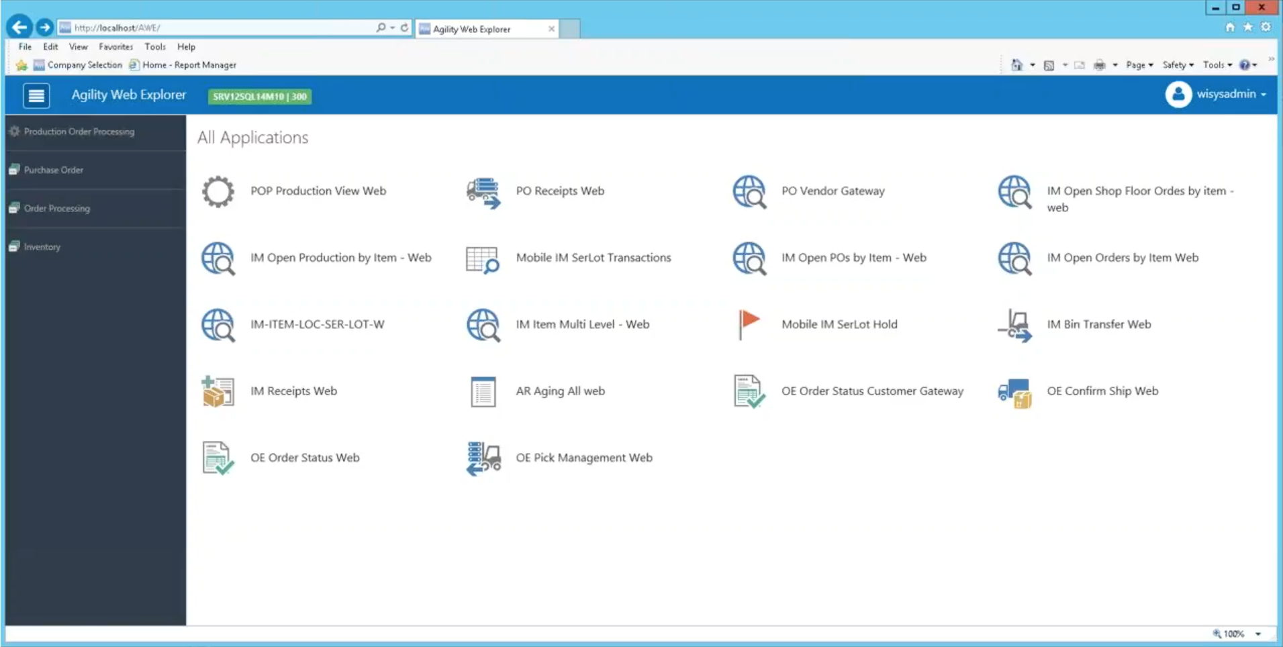This screenshot has height=647, width=1283.
Task: Click the Company Selection favorites link
Action: (78, 65)
